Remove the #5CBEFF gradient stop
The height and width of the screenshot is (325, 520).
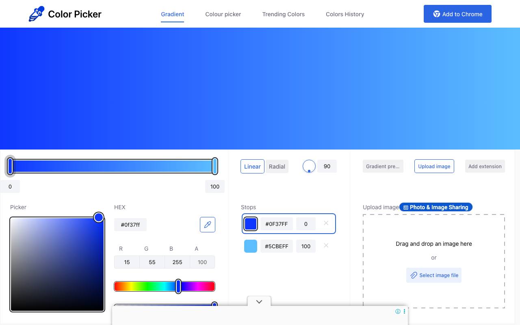tap(326, 245)
